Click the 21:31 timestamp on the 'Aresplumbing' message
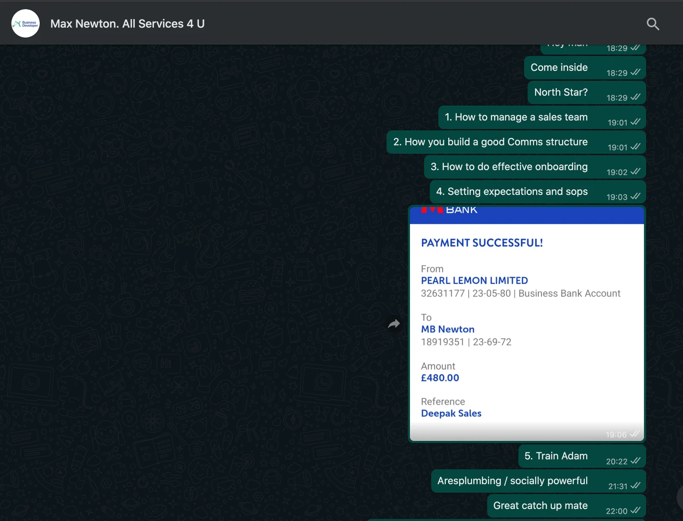Image resolution: width=683 pixels, height=521 pixels. pos(618,486)
